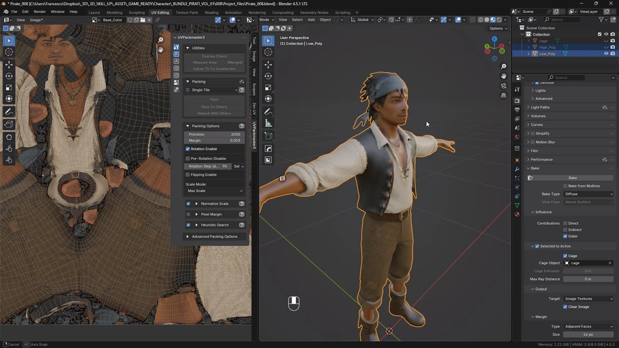This screenshot has width=619, height=348.
Task: Toggle Clear Image checkbox
Action: point(565,307)
